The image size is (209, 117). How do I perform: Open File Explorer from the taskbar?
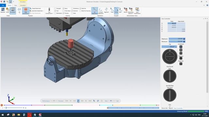(19, 115)
